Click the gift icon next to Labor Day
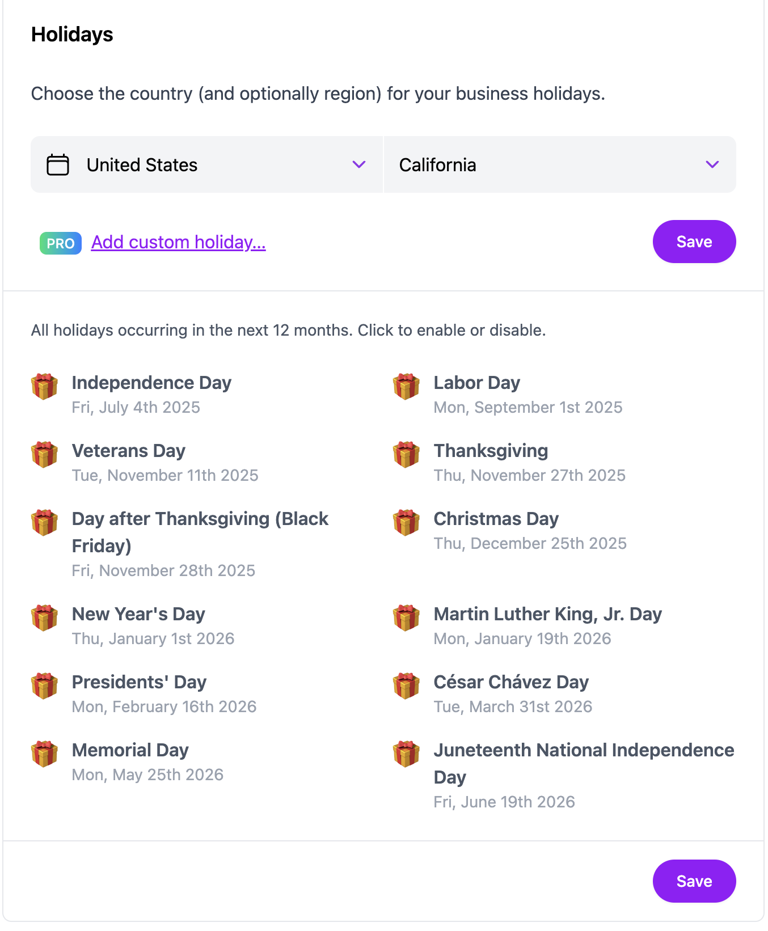This screenshot has width=768, height=931. [x=406, y=387]
